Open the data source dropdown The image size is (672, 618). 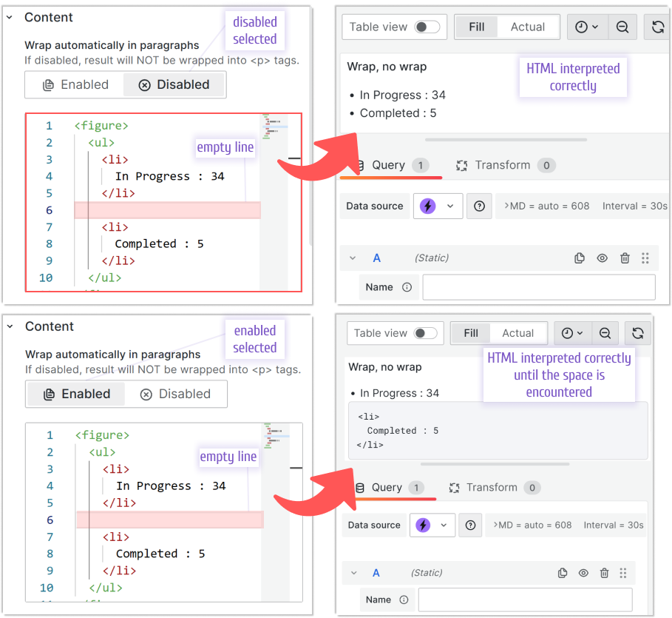449,206
